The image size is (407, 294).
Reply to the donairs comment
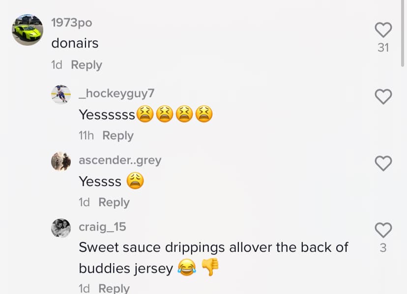tap(87, 65)
